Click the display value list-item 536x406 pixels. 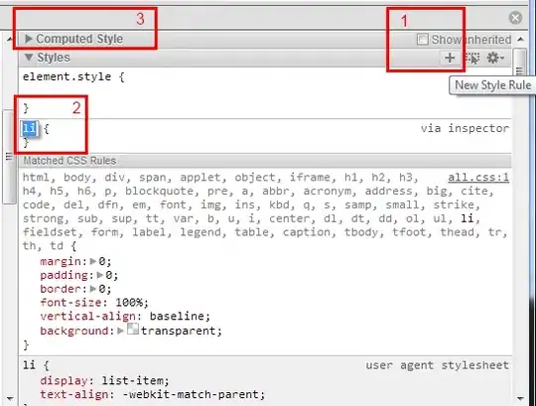coord(132,381)
